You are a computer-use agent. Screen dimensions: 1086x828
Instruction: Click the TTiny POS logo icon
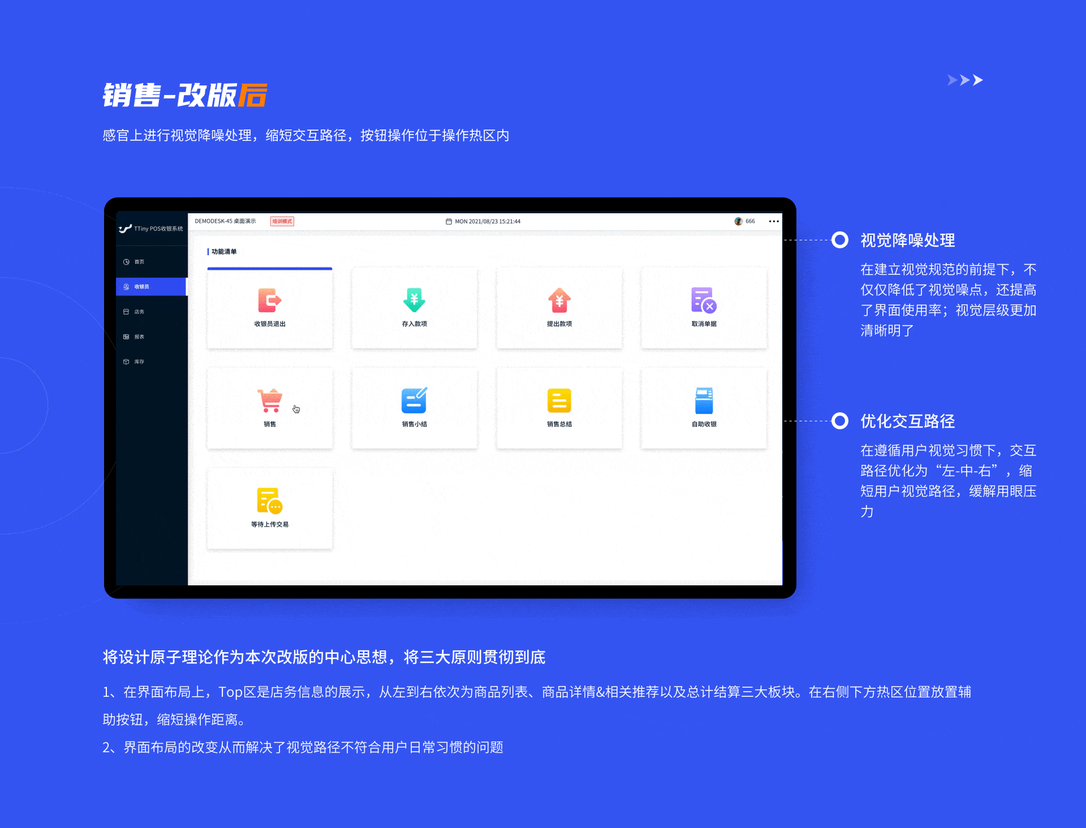126,228
